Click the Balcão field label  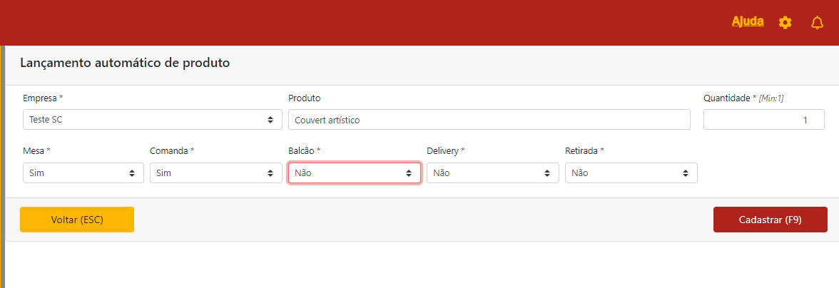click(x=304, y=151)
